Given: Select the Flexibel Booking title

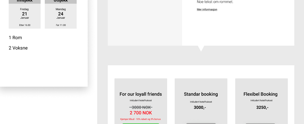Looking at the screenshot, I should 260,94.
